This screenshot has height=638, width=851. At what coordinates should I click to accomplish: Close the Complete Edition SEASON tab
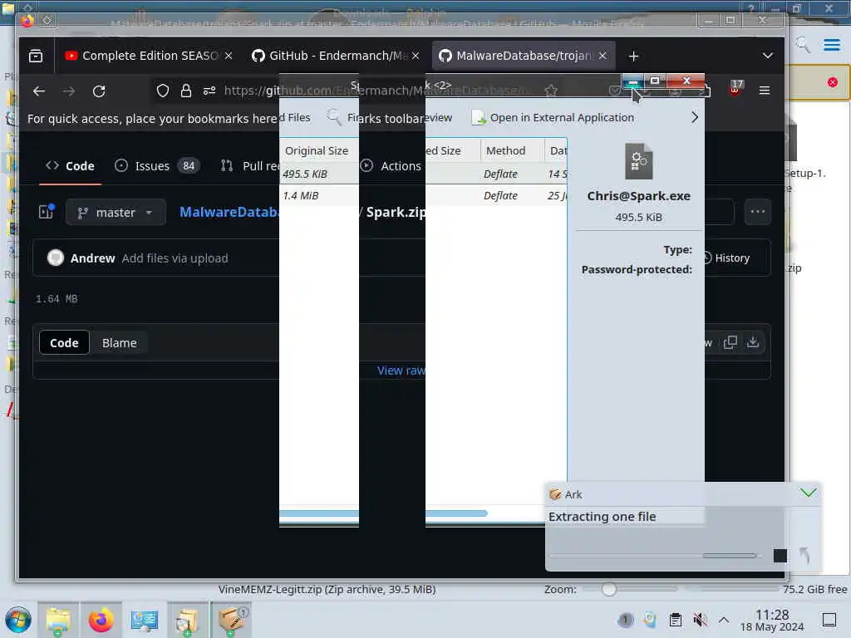(x=229, y=56)
